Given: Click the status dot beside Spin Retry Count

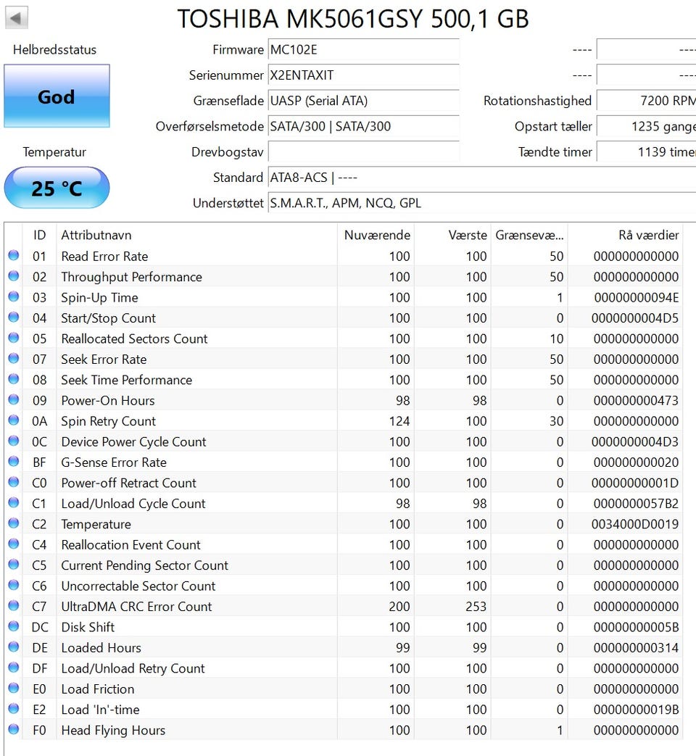Looking at the screenshot, I should (14, 421).
